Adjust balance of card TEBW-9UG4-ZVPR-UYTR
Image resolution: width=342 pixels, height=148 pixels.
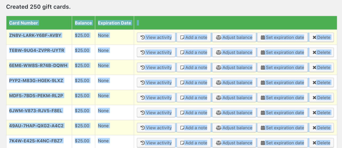234,52
